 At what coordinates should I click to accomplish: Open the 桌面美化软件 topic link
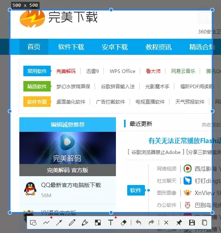coord(71,102)
